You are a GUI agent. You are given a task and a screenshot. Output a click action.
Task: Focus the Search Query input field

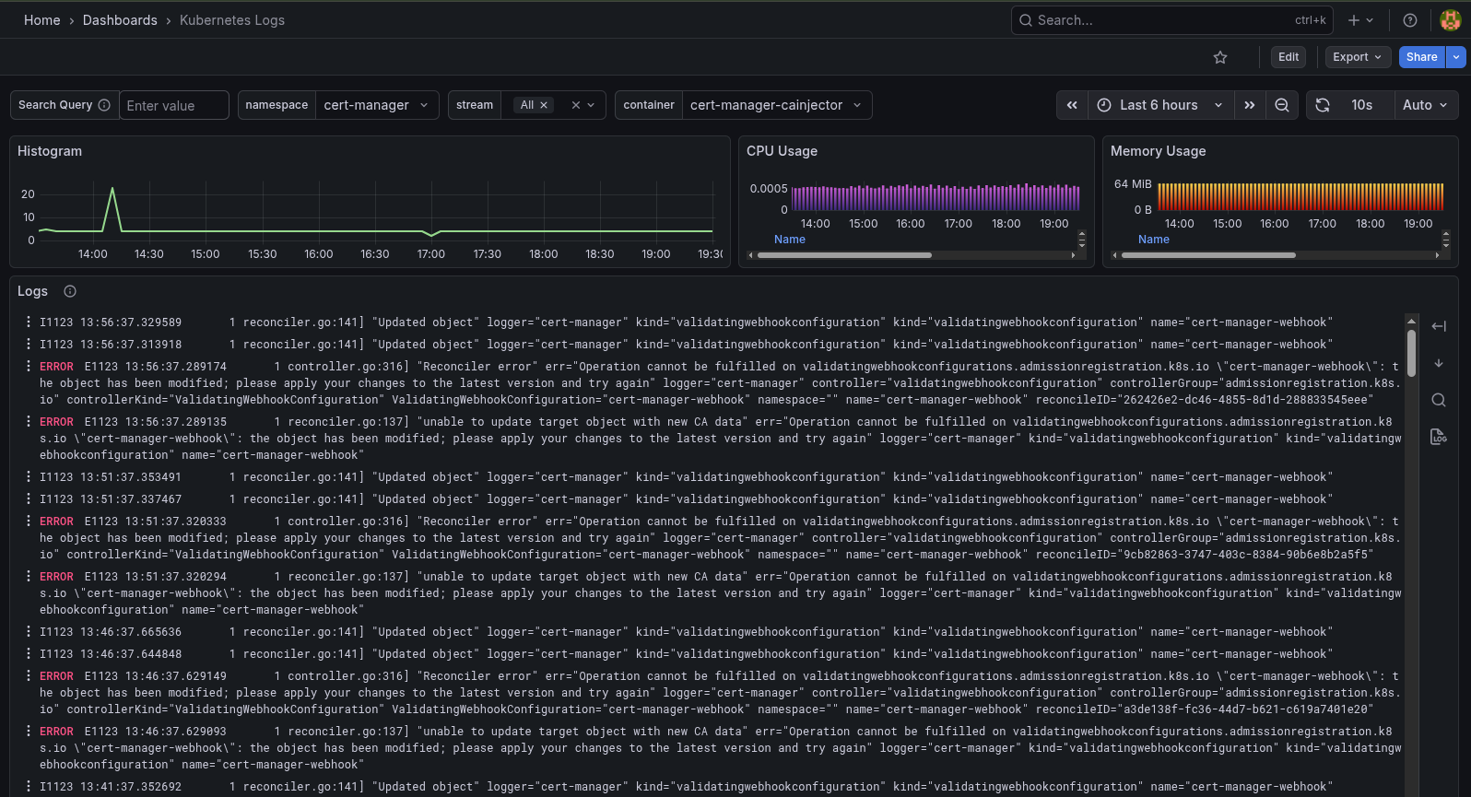click(x=173, y=105)
